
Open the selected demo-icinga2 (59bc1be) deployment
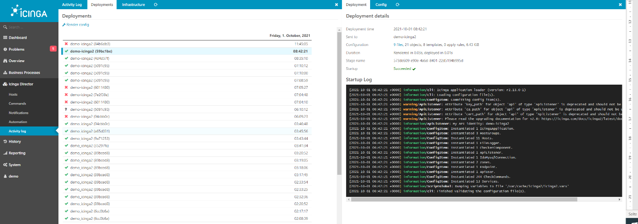(186, 51)
